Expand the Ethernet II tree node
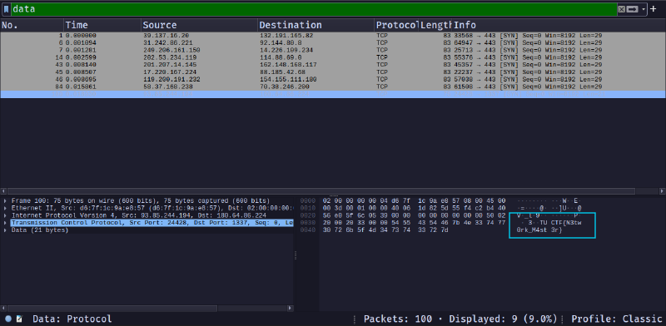666x326 pixels. tap(5, 208)
